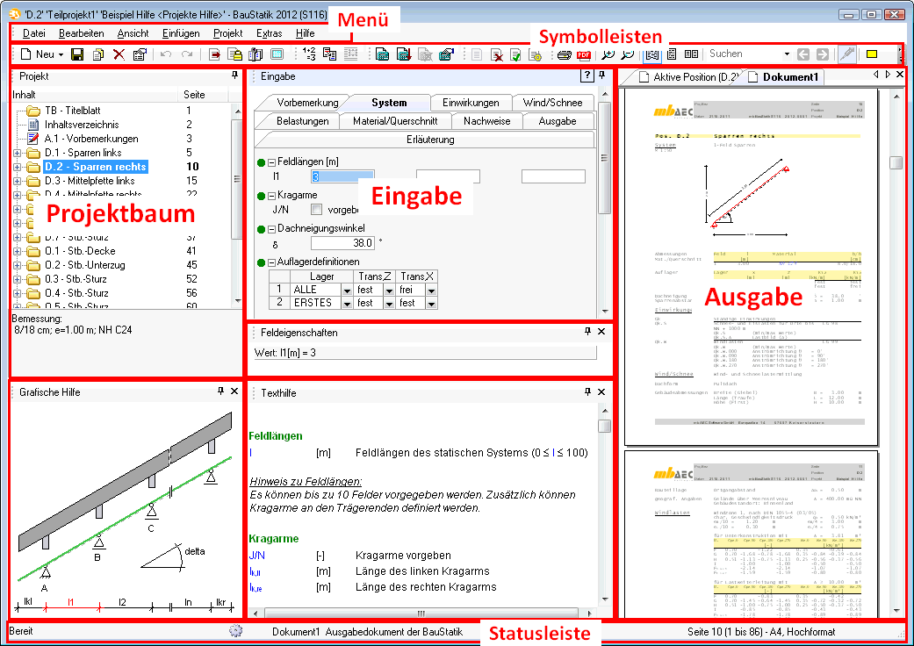
Task: Select 0.1 - Stb.-Decke in the project tree
Action: 80,251
